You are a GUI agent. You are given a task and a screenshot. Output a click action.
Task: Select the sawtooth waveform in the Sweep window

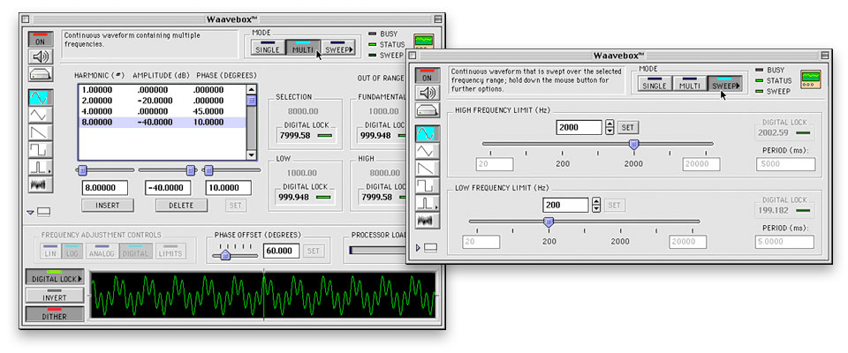coord(428,168)
